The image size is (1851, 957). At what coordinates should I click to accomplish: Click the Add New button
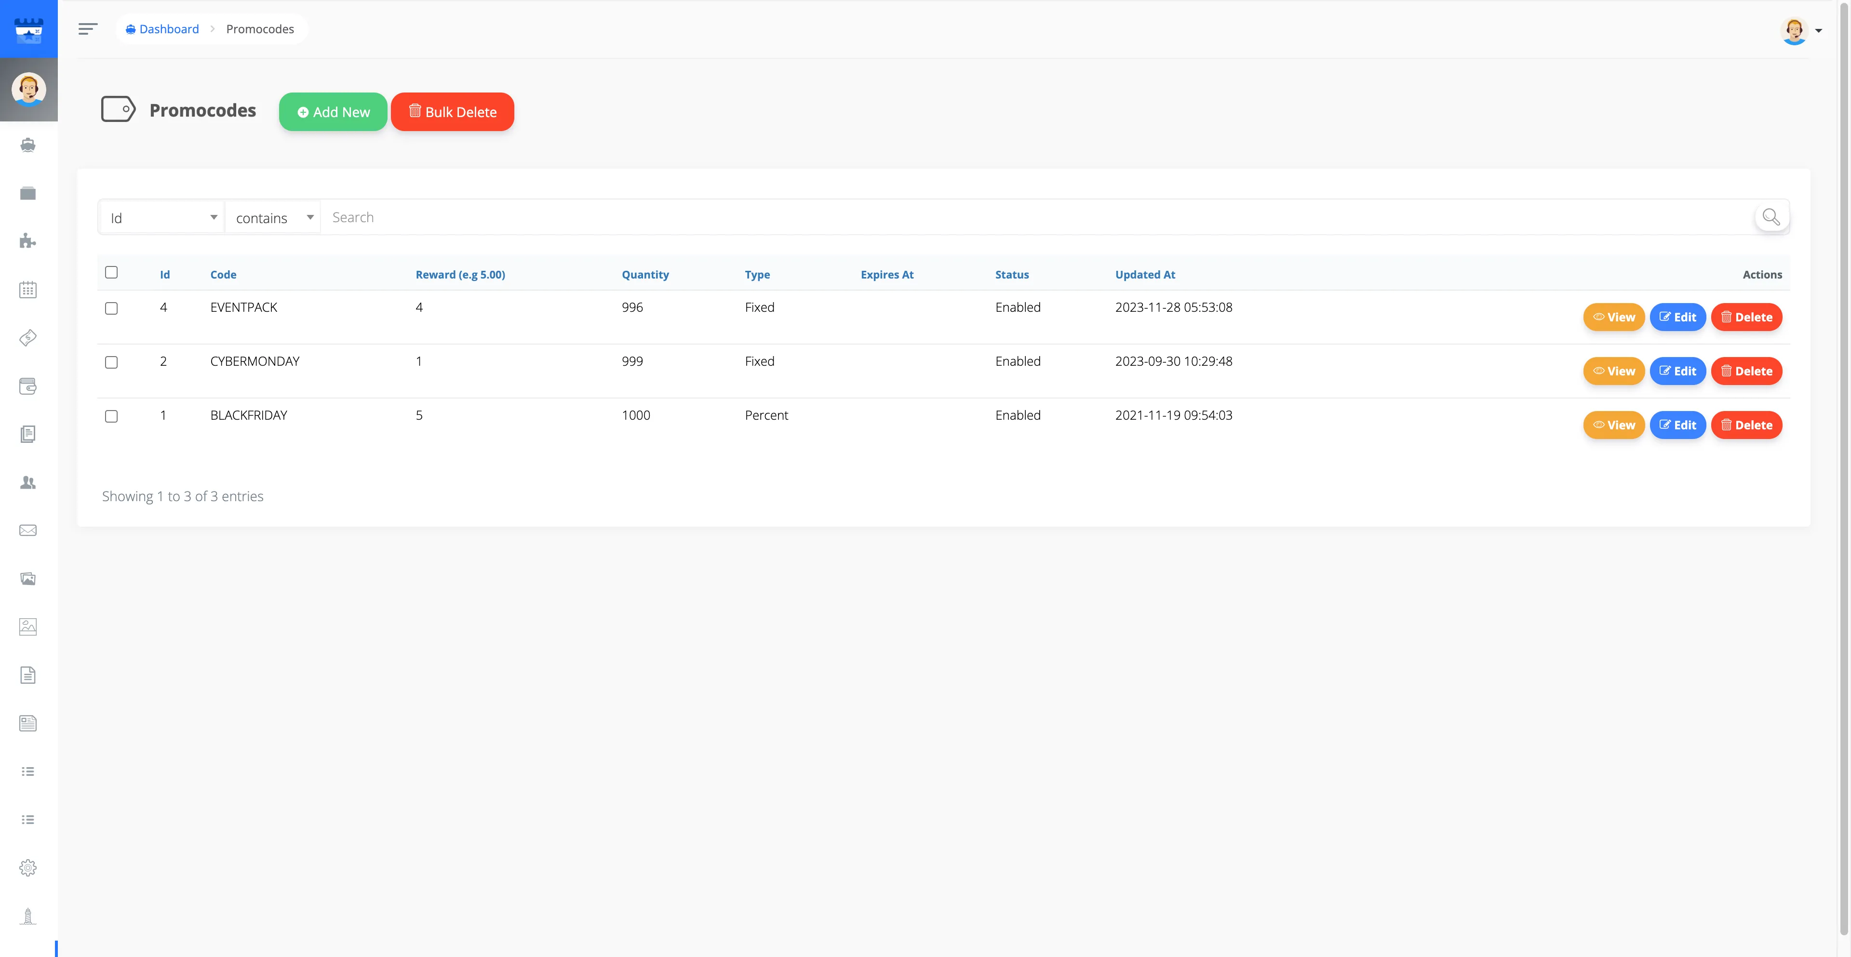tap(333, 112)
